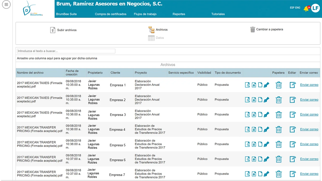Trash the Empresa 2 file
Image resolution: width=322 pixels, height=181 pixels.
(278, 100)
